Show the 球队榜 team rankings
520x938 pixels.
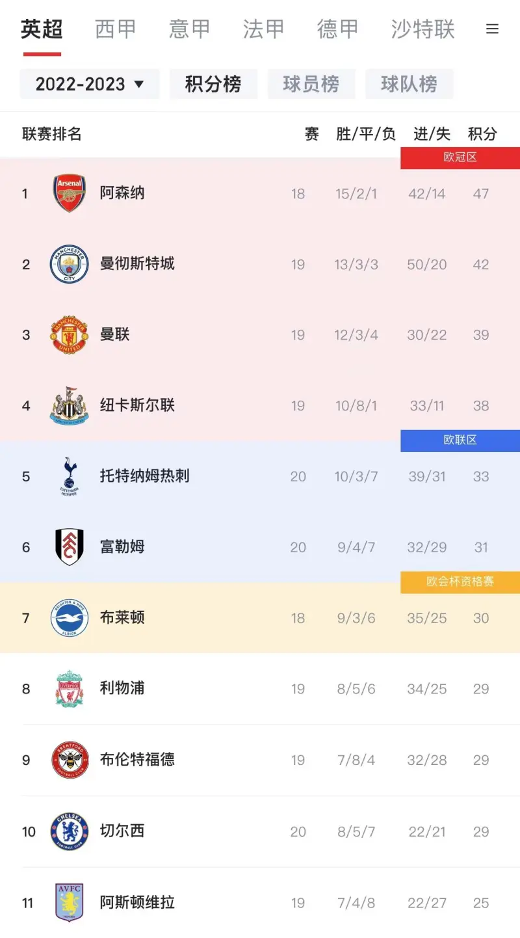point(409,84)
